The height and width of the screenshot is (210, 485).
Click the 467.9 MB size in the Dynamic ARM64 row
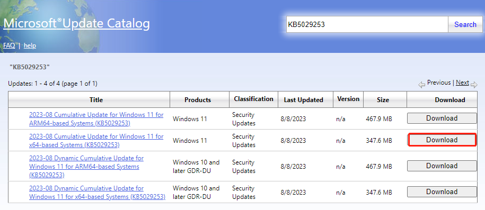(x=378, y=167)
